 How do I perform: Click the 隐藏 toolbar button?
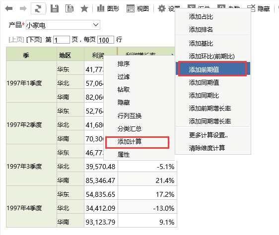coord(259,8)
